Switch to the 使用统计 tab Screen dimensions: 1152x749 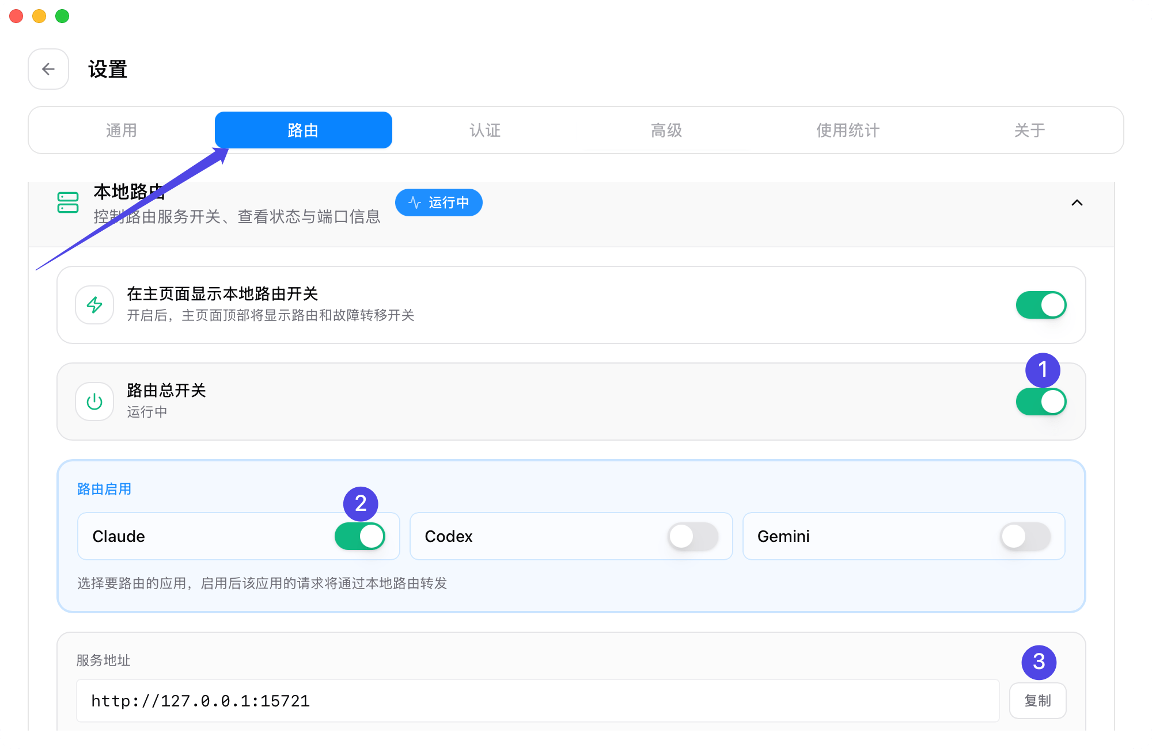[x=848, y=130]
